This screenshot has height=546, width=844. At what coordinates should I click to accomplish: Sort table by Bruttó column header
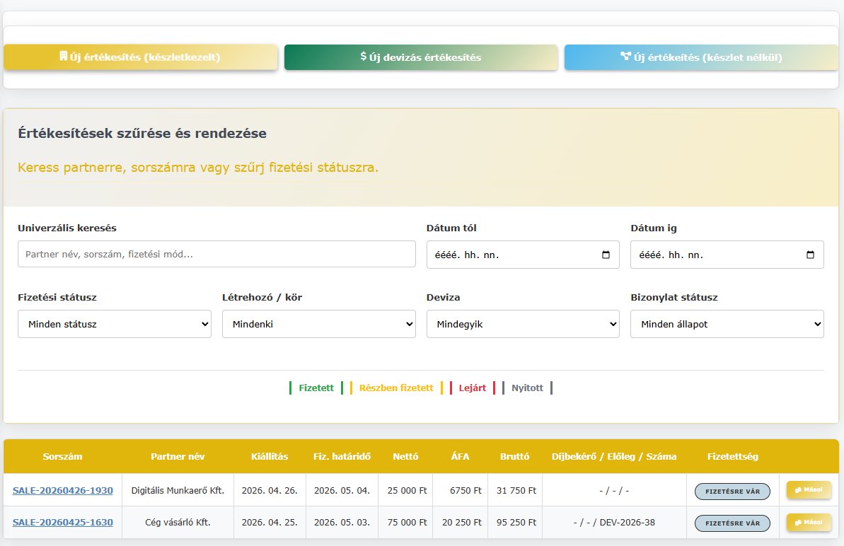pyautogui.click(x=514, y=457)
